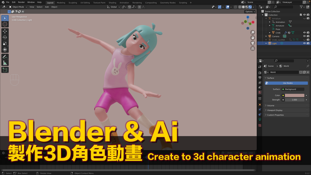Expand the Camera tree item

tap(266, 36)
